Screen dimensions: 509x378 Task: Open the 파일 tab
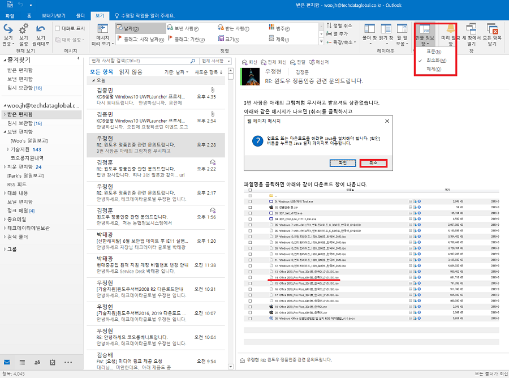pos(10,16)
